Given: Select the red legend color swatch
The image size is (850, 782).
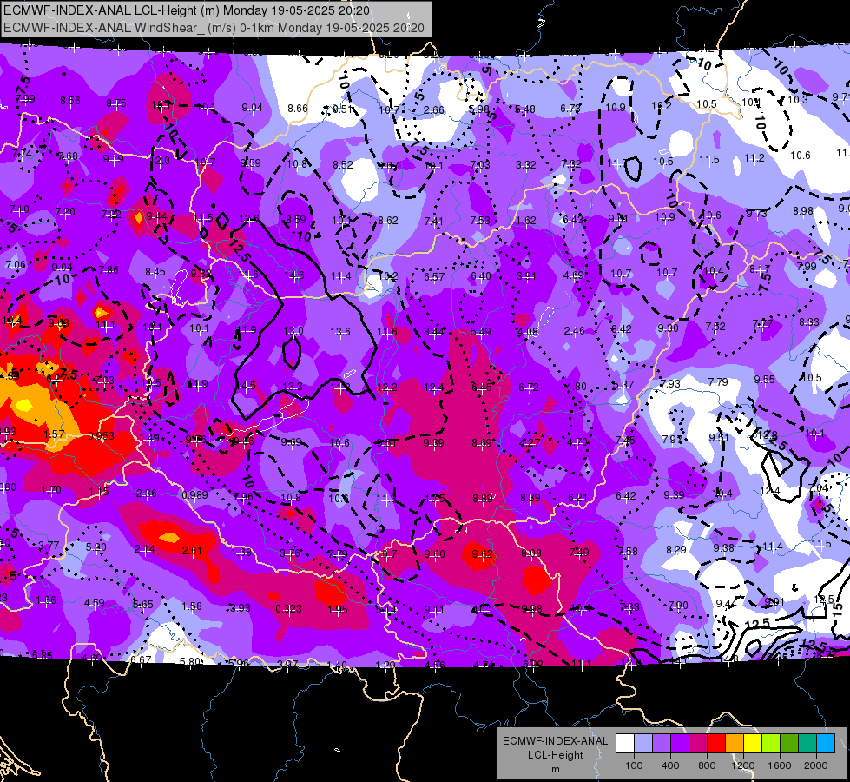Looking at the screenshot, I should pyautogui.click(x=716, y=744).
